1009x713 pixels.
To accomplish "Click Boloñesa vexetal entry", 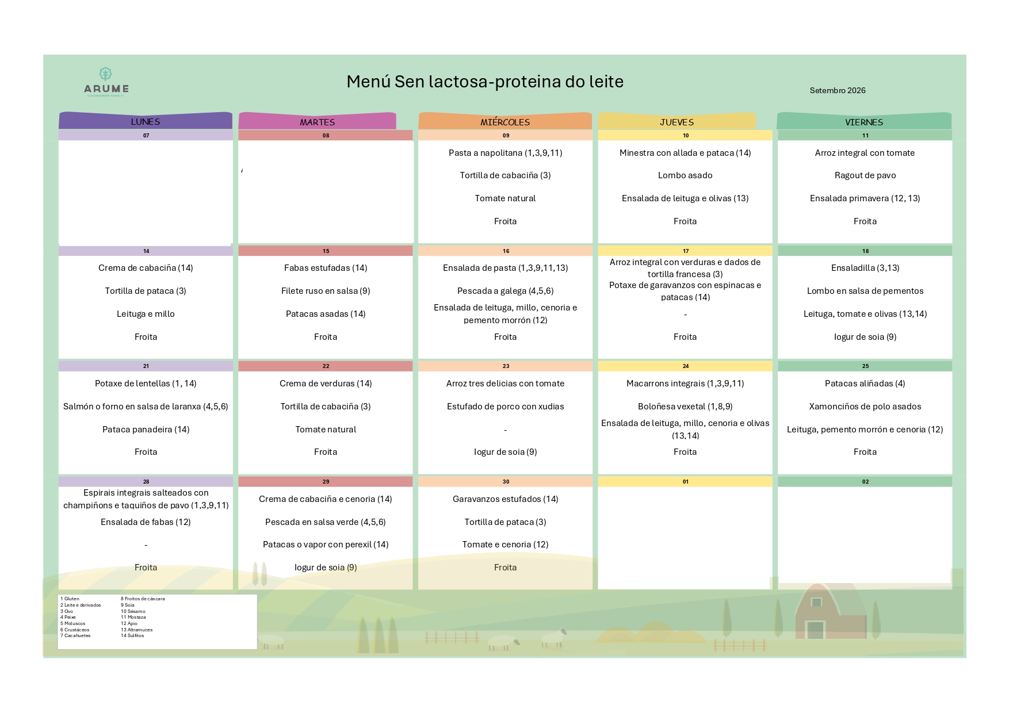I will click(685, 407).
